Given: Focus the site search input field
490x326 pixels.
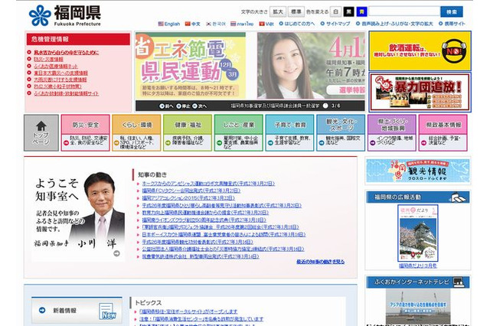Looking at the screenshot, I should tap(404, 11).
